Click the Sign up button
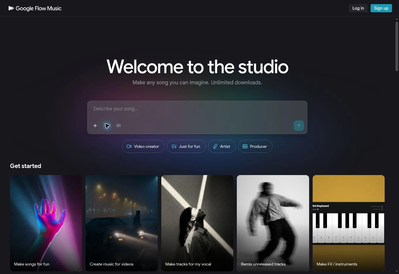 (x=381, y=8)
